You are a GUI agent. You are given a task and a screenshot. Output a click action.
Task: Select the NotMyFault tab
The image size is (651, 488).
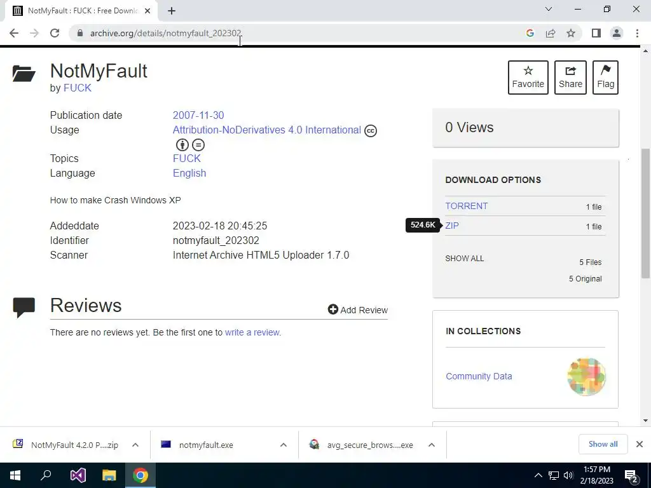[x=81, y=11]
